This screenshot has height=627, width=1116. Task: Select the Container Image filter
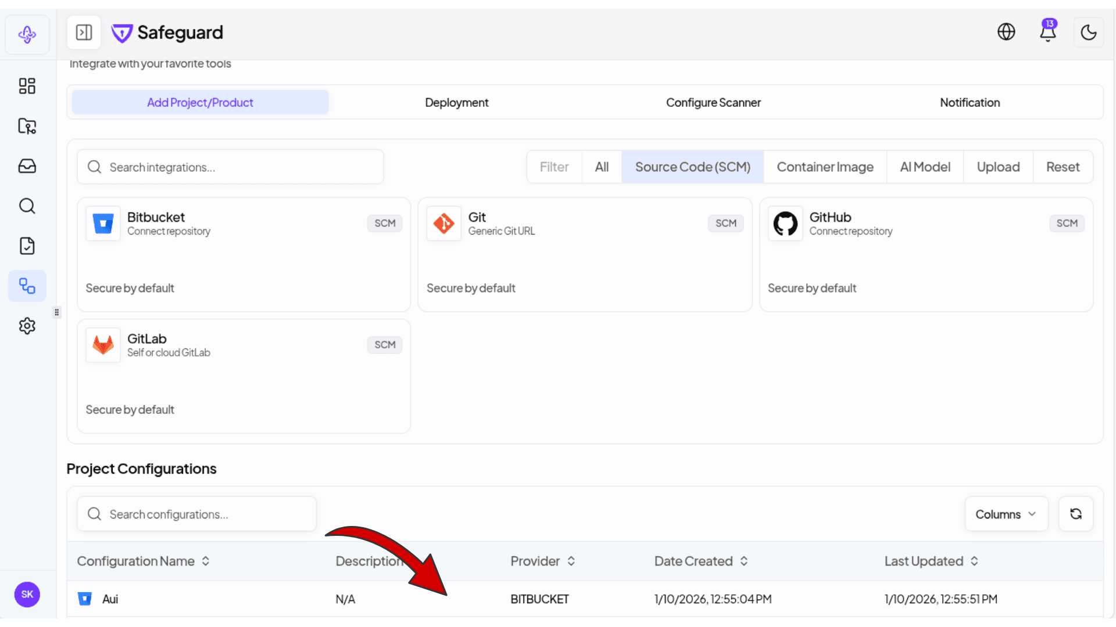(825, 167)
